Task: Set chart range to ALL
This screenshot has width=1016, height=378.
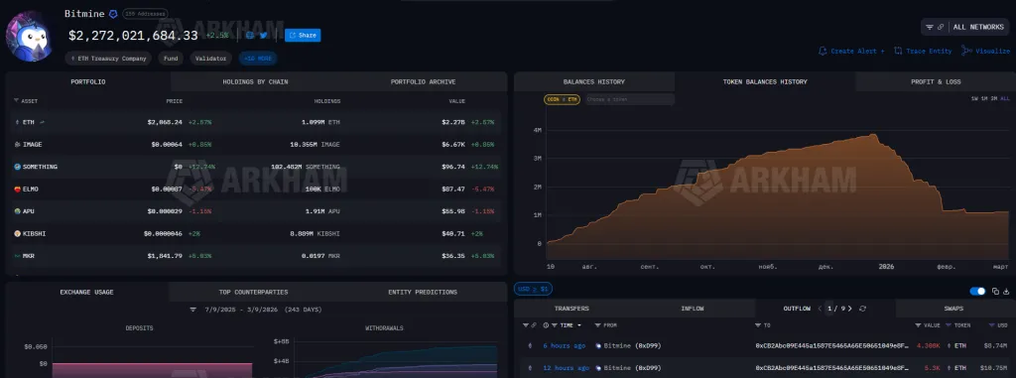Action: [x=1005, y=99]
